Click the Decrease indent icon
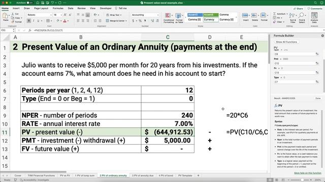The width and height of the screenshot is (325, 182). [95, 21]
